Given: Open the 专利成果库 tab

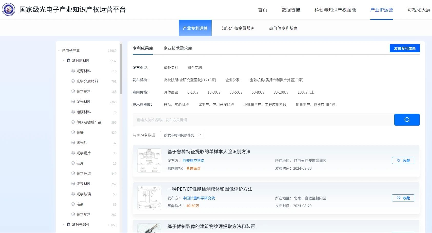Looking at the screenshot, I should (143, 48).
